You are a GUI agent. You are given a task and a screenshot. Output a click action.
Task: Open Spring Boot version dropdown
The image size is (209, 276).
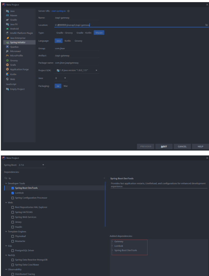coord(43,165)
